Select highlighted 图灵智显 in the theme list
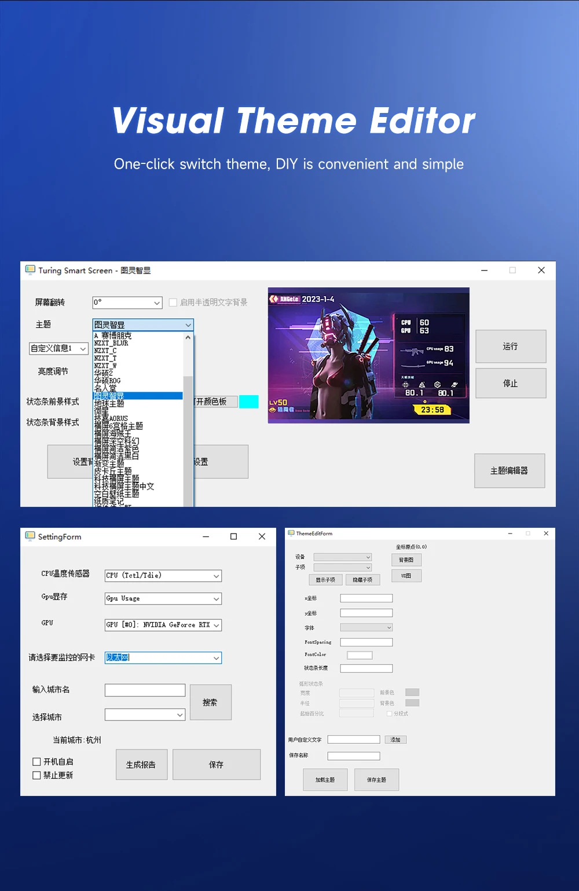This screenshot has width=579, height=891. click(138, 396)
